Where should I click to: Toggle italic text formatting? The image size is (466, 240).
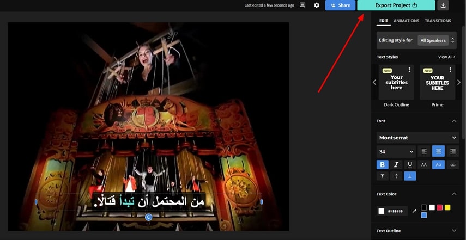(396, 164)
